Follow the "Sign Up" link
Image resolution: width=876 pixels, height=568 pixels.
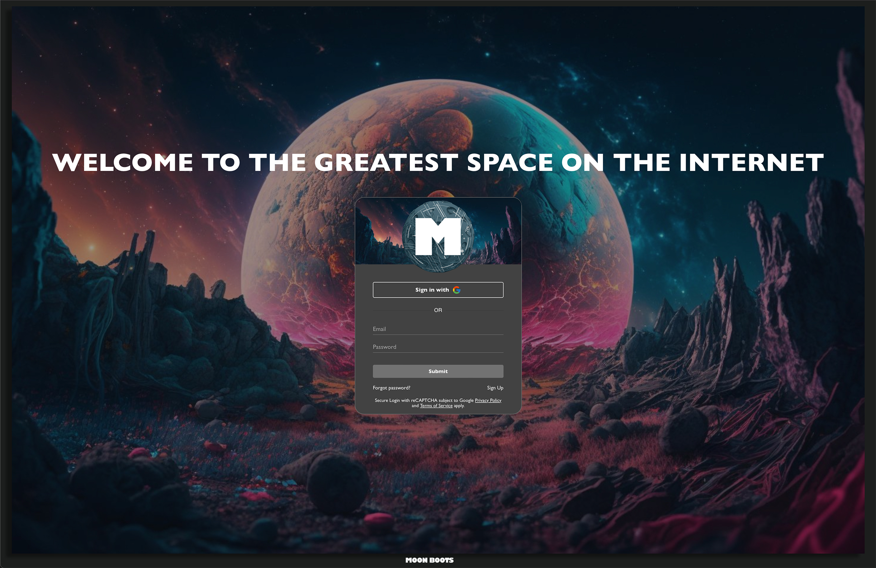[495, 388]
